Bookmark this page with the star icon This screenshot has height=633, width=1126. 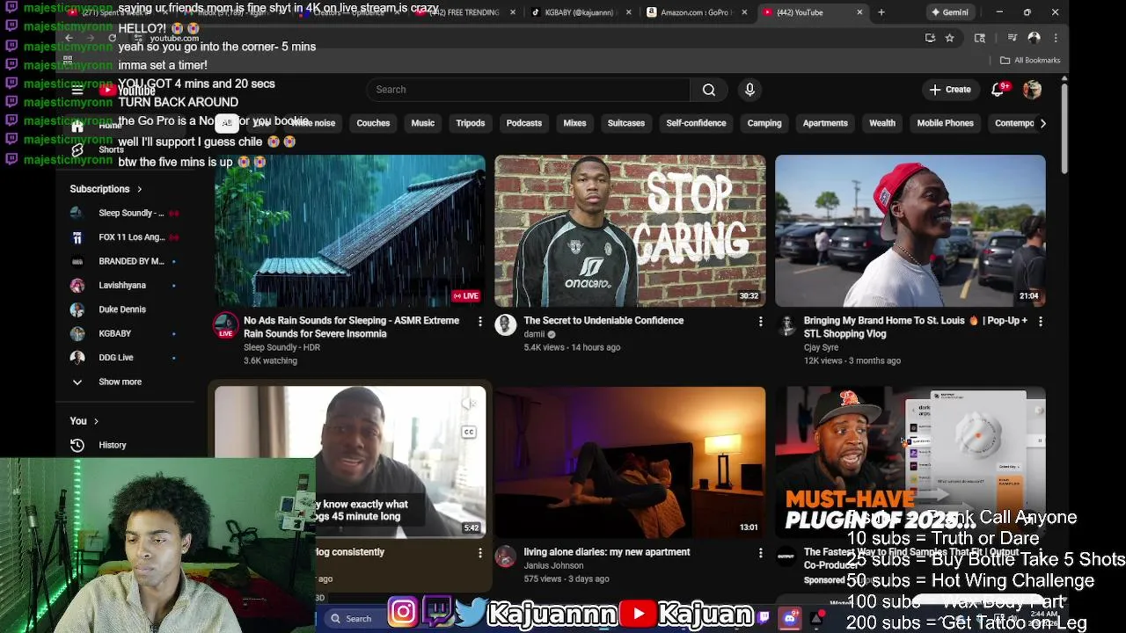click(x=949, y=38)
